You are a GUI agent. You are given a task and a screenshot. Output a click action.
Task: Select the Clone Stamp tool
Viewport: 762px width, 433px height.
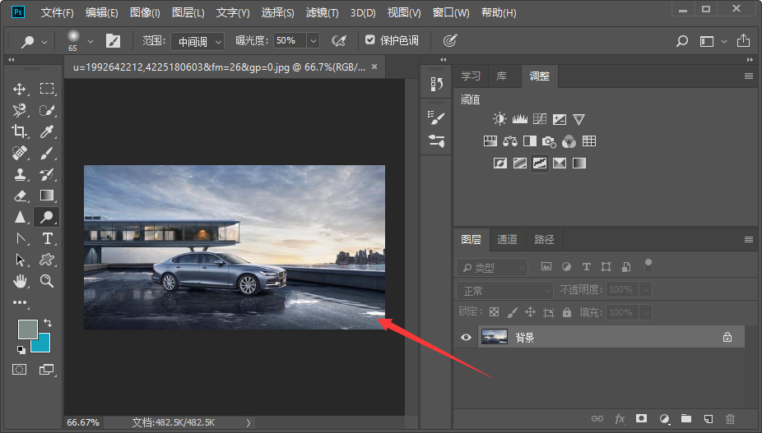pos(20,174)
